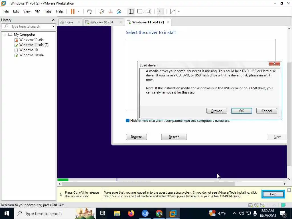The image size is (292, 219).
Task: Dismiss the yellow hint bar with its X
Action: coord(289,190)
